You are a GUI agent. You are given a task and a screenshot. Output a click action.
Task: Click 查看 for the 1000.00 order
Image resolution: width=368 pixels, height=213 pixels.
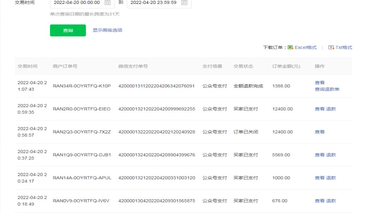coord(320,178)
